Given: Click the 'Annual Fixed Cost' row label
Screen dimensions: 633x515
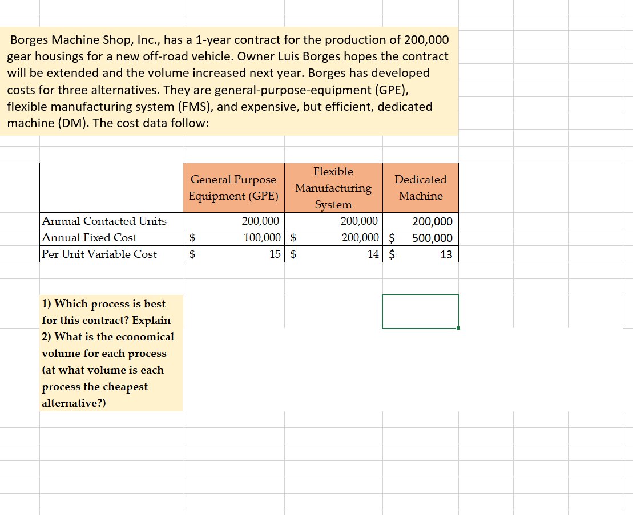Looking at the screenshot, I should pyautogui.click(x=111, y=237).
